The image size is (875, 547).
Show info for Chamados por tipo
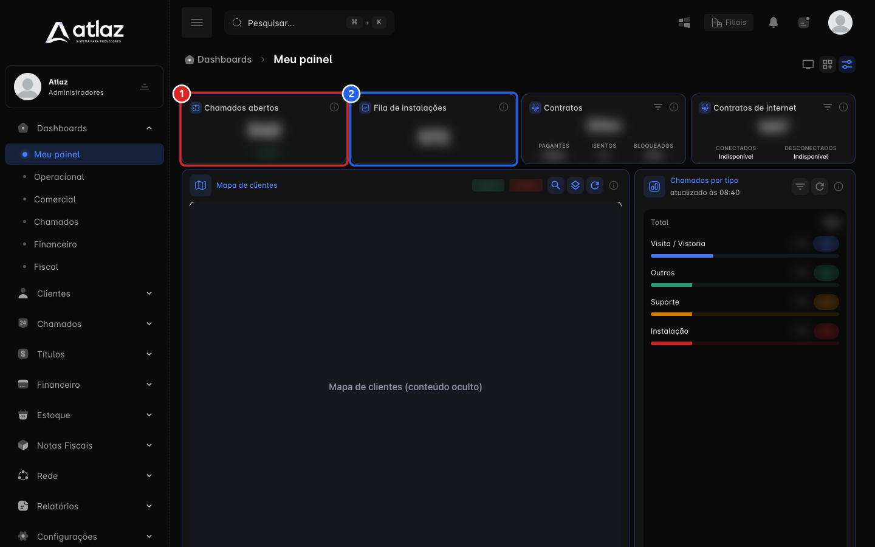click(x=839, y=187)
